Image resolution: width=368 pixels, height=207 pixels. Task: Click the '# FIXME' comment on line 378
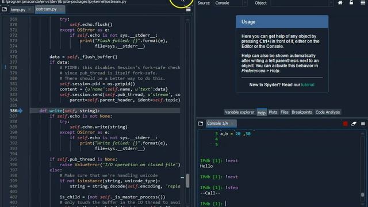[x=120, y=68]
